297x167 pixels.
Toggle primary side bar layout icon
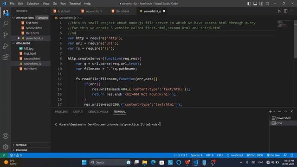[249, 4]
